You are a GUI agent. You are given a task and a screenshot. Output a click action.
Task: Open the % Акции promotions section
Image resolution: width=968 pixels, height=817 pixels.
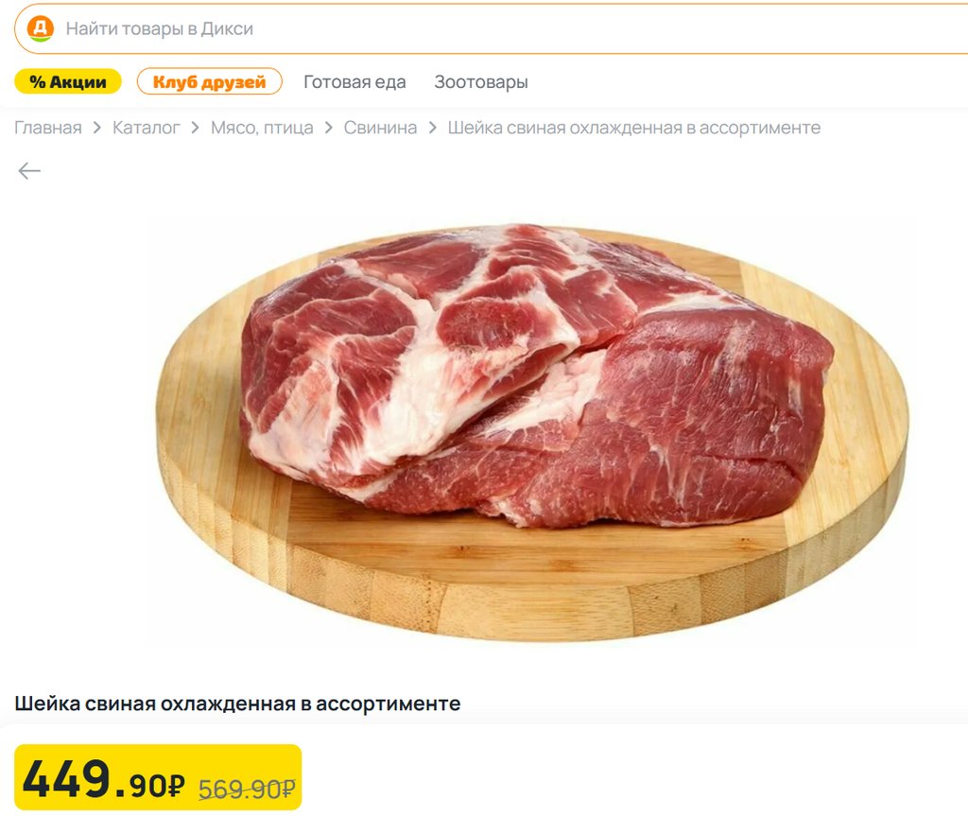click(68, 81)
